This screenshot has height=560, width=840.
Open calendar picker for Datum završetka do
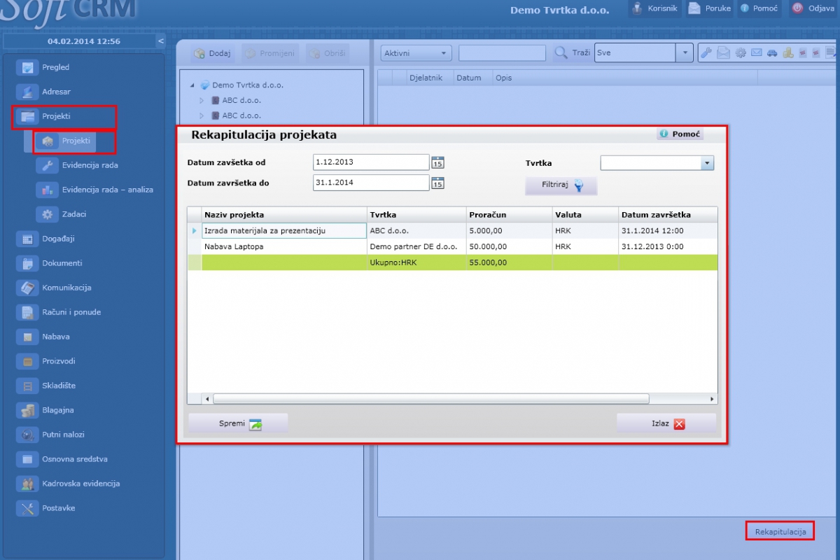point(437,183)
